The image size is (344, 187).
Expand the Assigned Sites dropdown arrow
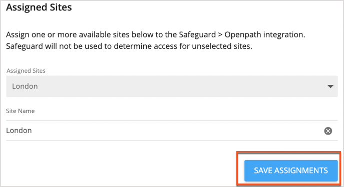point(330,86)
